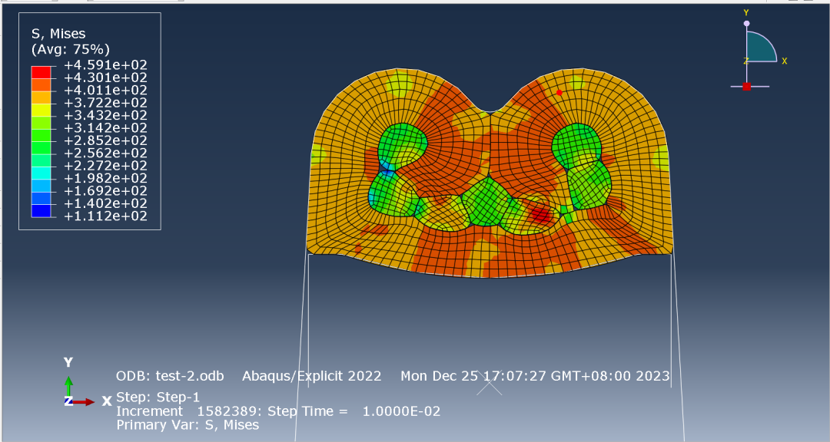Click legend value +3.142e+02
The width and height of the screenshot is (830, 442).
(x=105, y=128)
